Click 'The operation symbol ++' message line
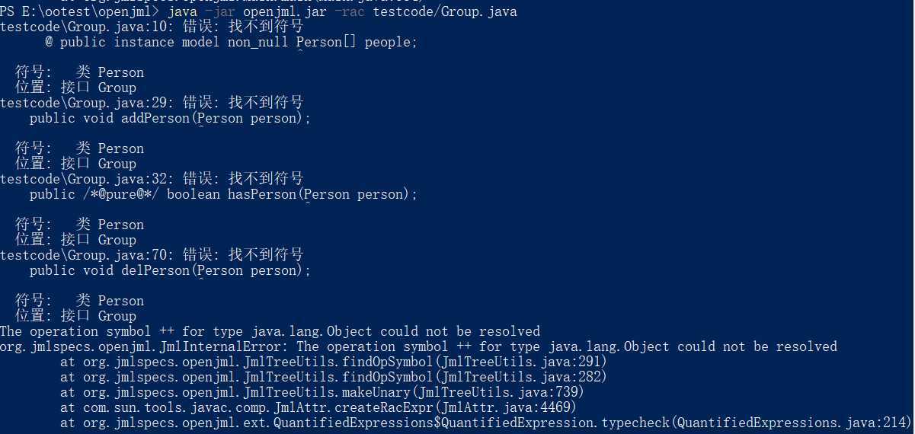Screen dimensions: 915x434 click(270, 331)
